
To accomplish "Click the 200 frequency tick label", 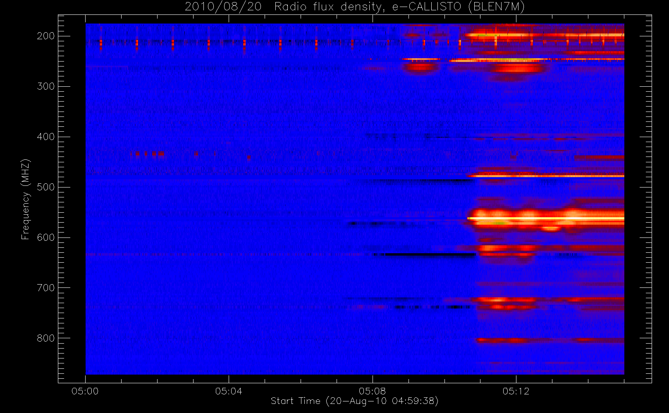I will coord(46,36).
